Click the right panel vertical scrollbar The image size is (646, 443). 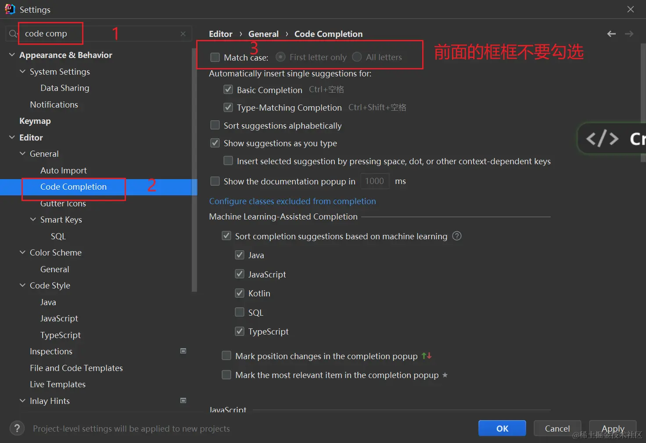tap(643, 103)
